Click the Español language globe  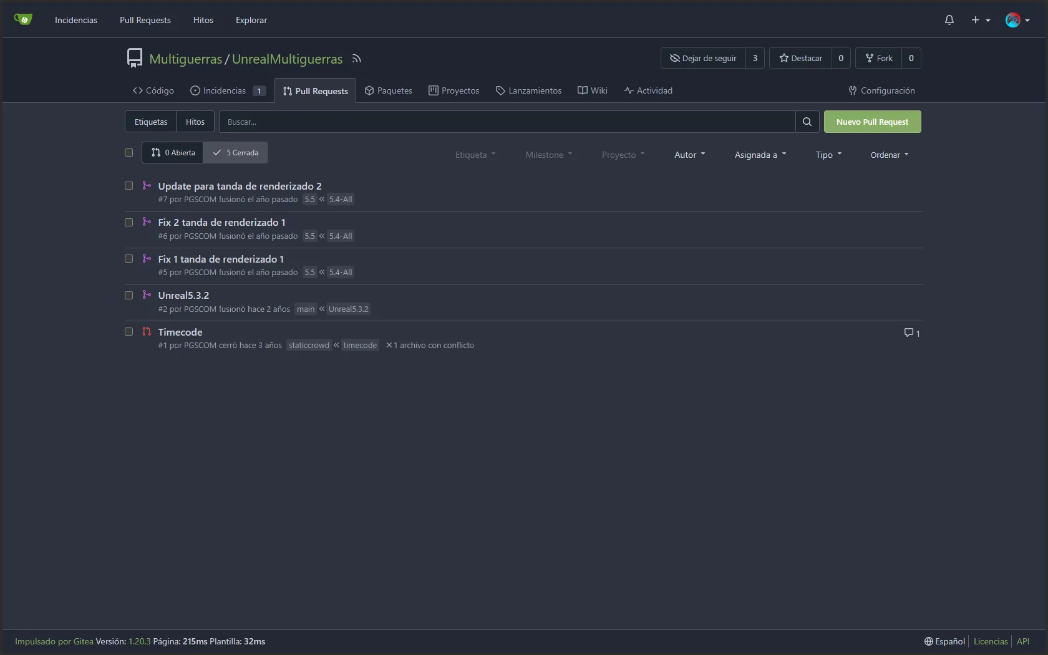[944, 641]
